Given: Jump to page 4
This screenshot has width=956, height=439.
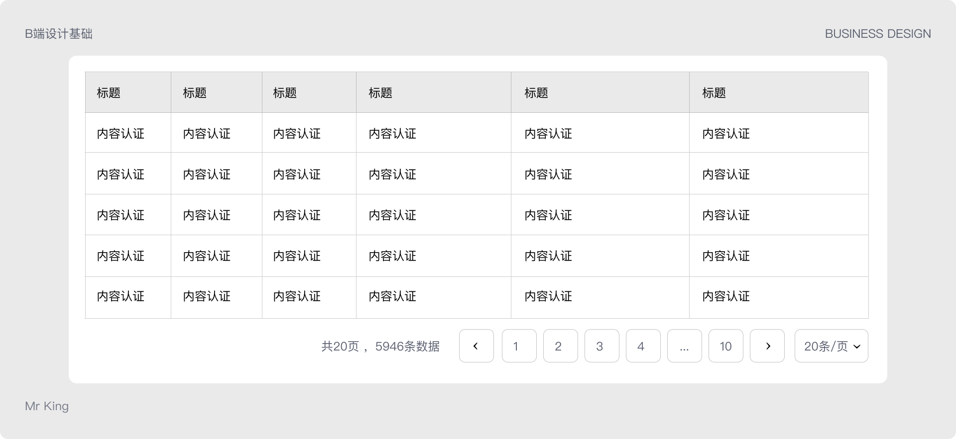Looking at the screenshot, I should click(x=643, y=346).
